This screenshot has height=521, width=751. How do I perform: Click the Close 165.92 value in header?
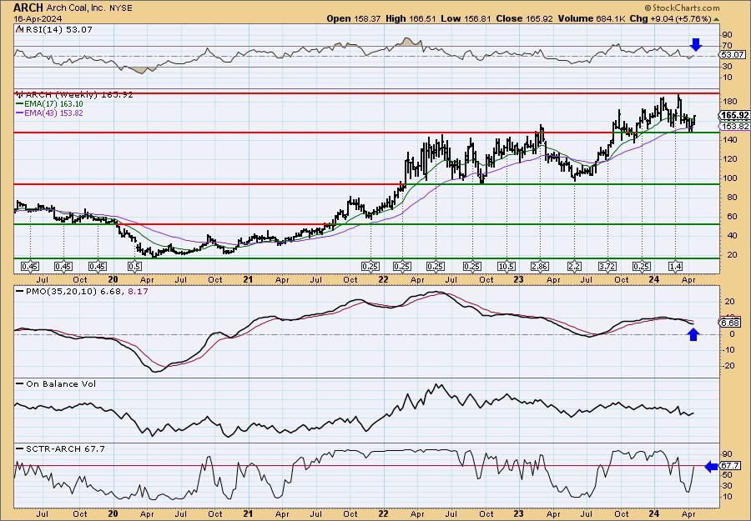pyautogui.click(x=525, y=18)
